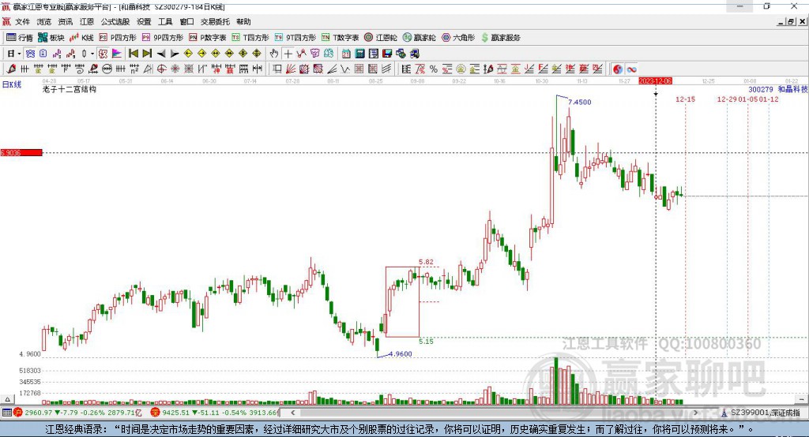Screen dimensions: 809x437
Task: Open the 行情 quotes view
Action: click(x=20, y=38)
